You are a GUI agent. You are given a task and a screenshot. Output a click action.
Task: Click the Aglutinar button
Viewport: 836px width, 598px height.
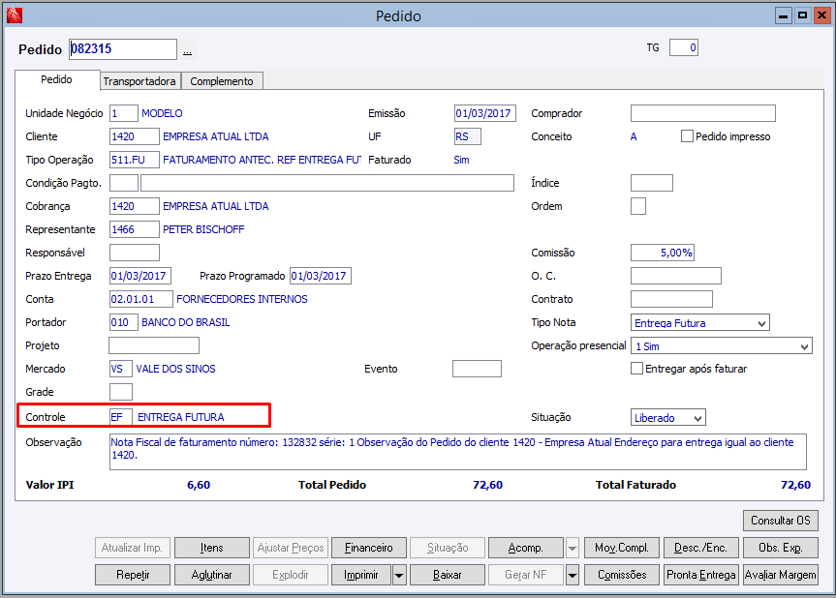click(x=212, y=575)
